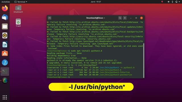Click the terminal vertical scrollbar
The height and width of the screenshot is (102, 182).
pyautogui.click(x=144, y=60)
